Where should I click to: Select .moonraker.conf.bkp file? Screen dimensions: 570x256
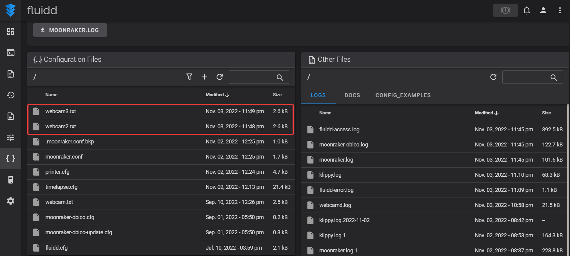[x=161, y=142]
